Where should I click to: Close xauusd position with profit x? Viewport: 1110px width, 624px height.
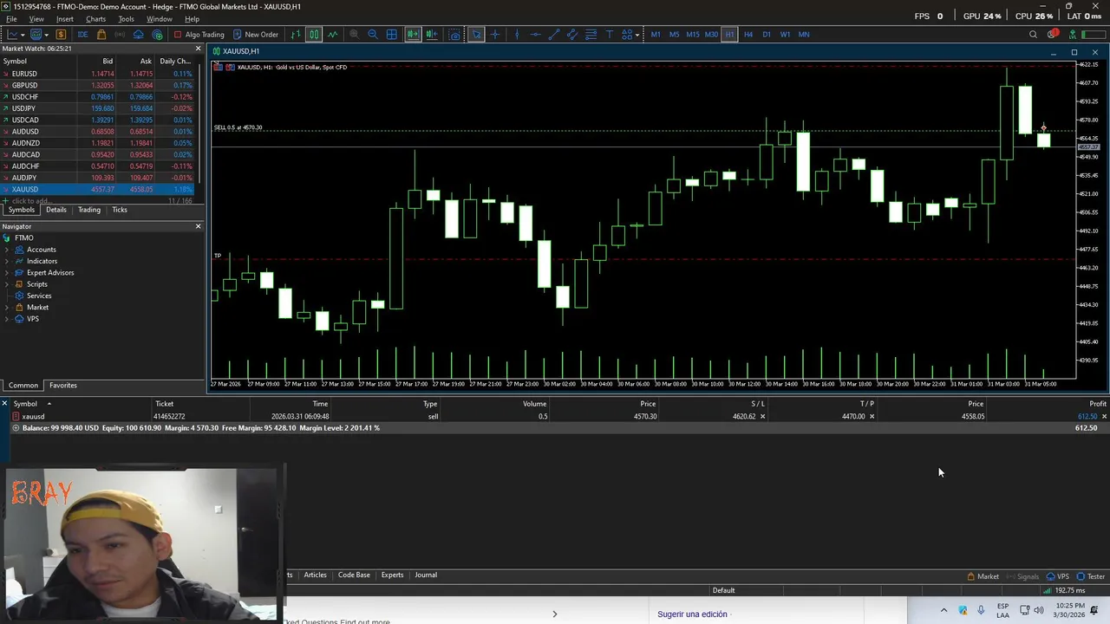tap(1104, 417)
